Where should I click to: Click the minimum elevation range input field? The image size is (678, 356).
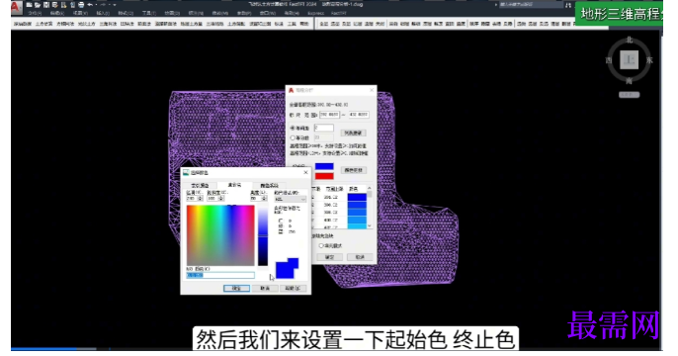[329, 115]
